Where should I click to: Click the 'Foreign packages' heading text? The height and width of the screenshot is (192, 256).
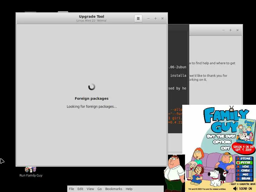click(91, 98)
